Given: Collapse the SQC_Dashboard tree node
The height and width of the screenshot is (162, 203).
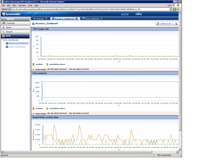Looking at the screenshot, I should click(2, 40).
